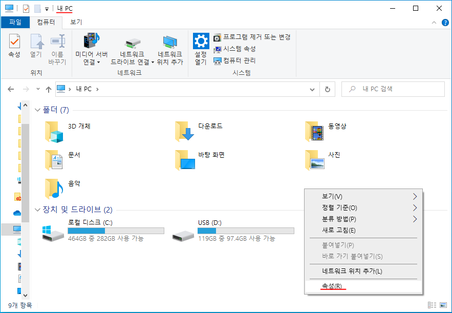Click the checkmark properties icon in title bar
The width and height of the screenshot is (452, 313).
point(26,9)
